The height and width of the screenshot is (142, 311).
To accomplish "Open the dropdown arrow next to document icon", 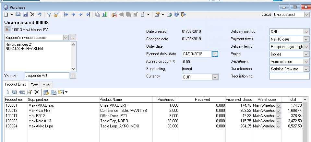I will click(148, 15).
